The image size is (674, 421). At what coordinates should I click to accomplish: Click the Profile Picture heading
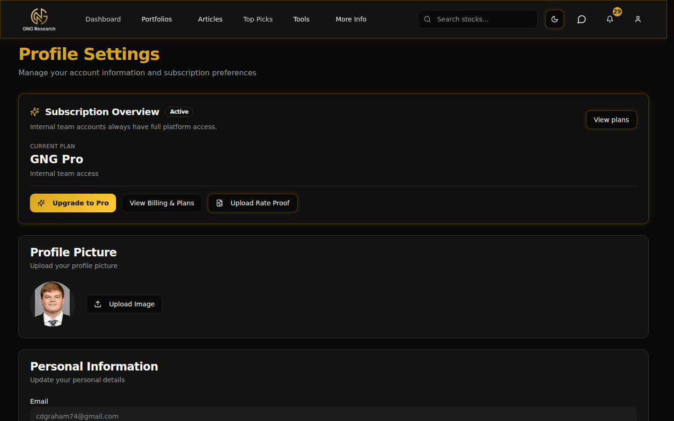pyautogui.click(x=73, y=252)
